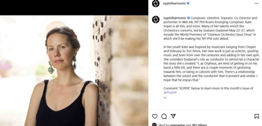
Task: View the 361 others who liked
Action: 199,125
